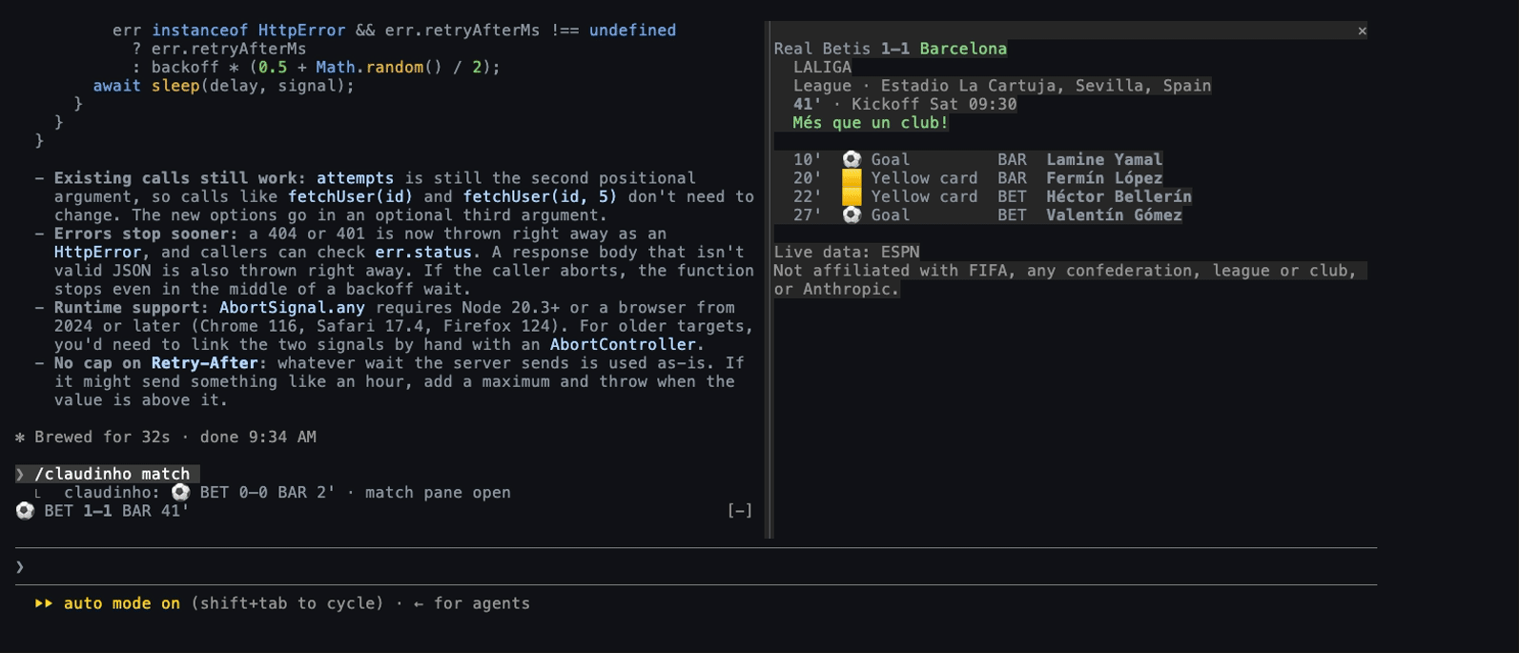Screen dimensions: 1519x653
Task: Click the Real Betis team name
Action: click(x=822, y=49)
